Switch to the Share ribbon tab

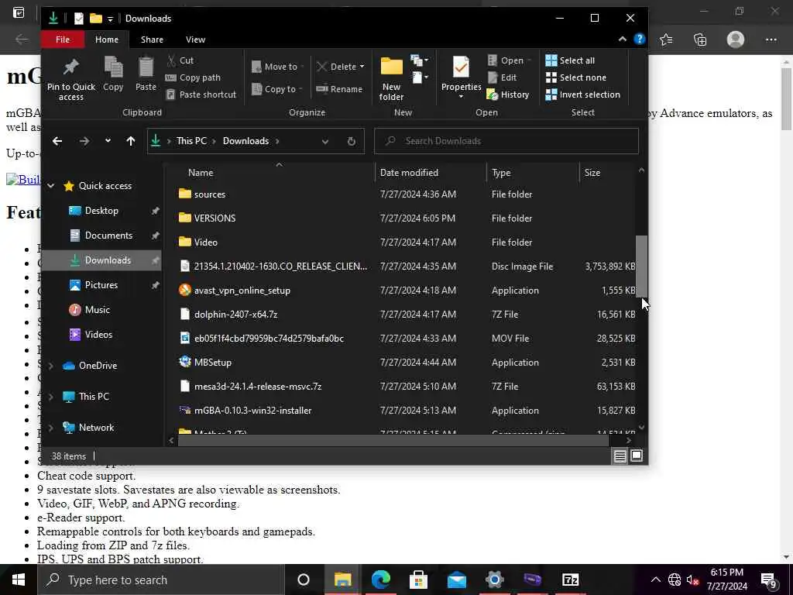point(152,40)
